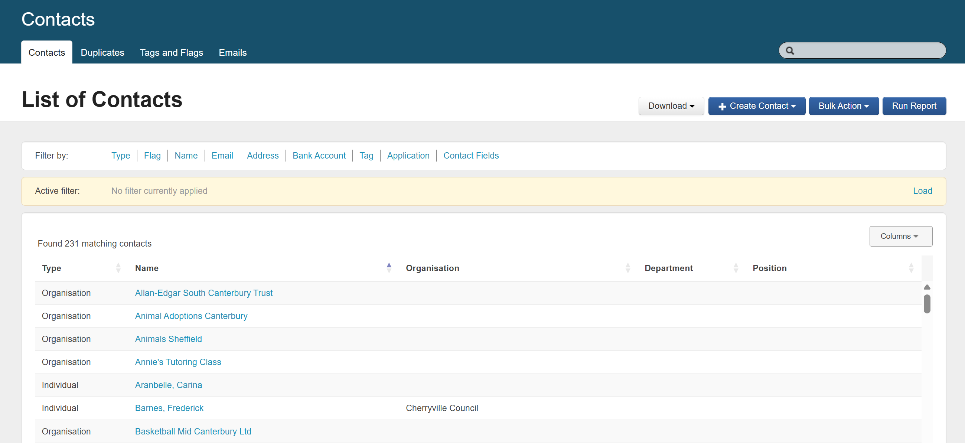
Task: Sort by Position using its sort arrows
Action: point(911,268)
